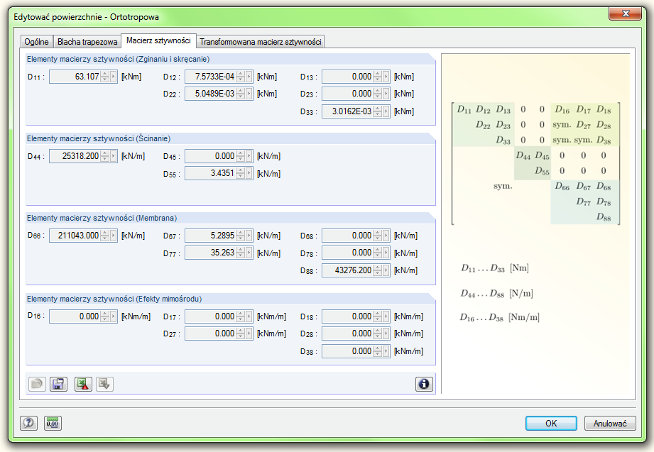
Task: Open the help question mark button
Action: click(29, 423)
